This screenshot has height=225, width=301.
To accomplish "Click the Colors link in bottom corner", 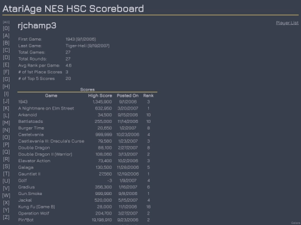I will (x=296, y=223).
